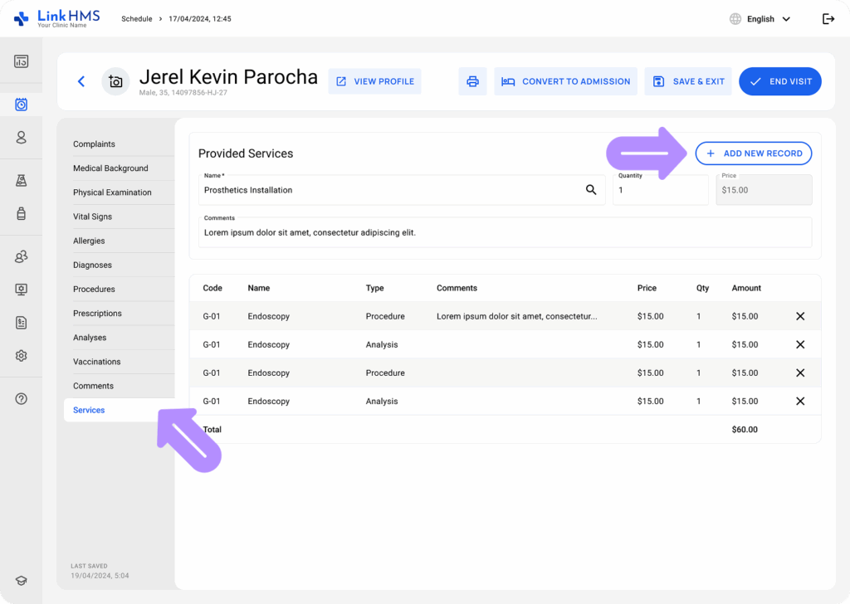Click the search icon in Name field
This screenshot has width=850, height=604.
tap(591, 190)
